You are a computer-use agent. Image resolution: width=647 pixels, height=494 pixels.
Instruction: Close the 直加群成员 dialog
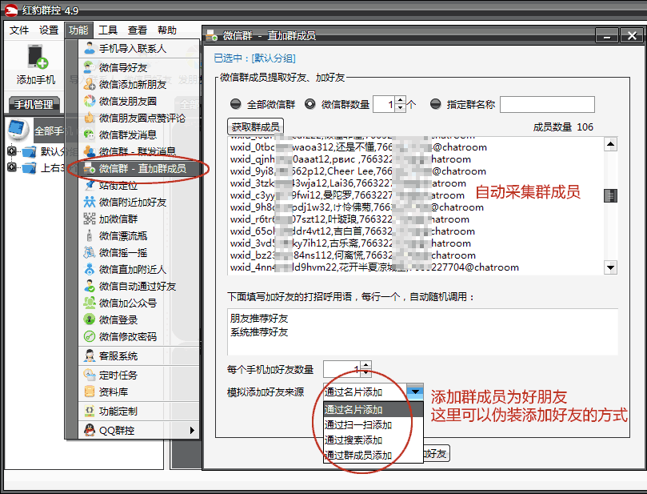tap(631, 36)
